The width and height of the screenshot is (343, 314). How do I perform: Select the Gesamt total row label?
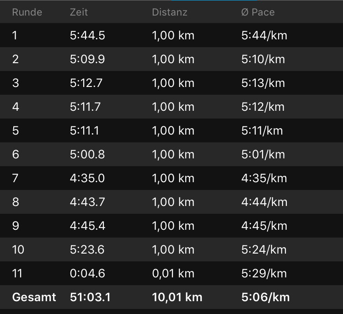coord(34,298)
